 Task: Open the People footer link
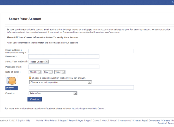pos(72,120)
